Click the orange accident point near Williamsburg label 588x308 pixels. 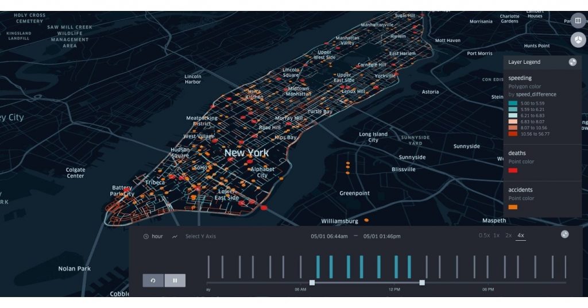tap(366, 220)
